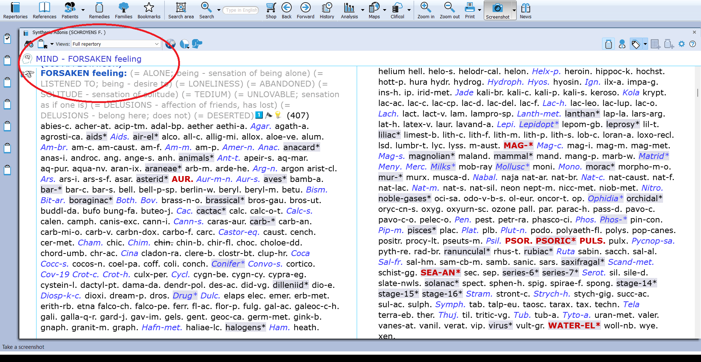Expand the Screenshot dropdown arrow

[x=514, y=10]
